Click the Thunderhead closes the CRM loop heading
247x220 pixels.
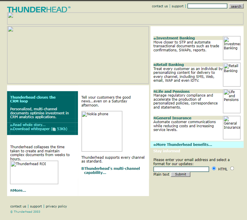click(33, 99)
